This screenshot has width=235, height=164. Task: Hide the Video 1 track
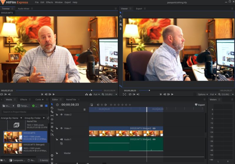[61, 128]
